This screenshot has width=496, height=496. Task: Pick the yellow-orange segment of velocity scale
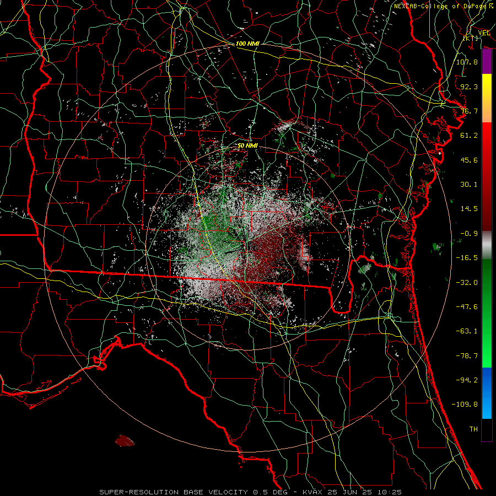(x=487, y=98)
